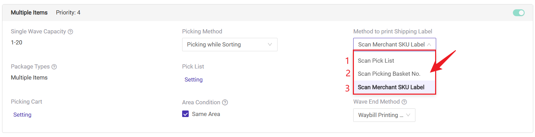The width and height of the screenshot is (535, 137).
Task: Open the Pick List Setting link
Action: 194,80
